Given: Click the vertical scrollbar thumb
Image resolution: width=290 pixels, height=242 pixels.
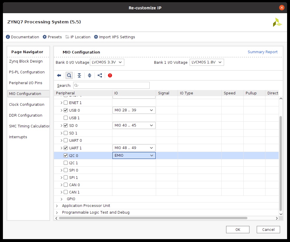Looking at the screenshot, I should (x=281, y=163).
